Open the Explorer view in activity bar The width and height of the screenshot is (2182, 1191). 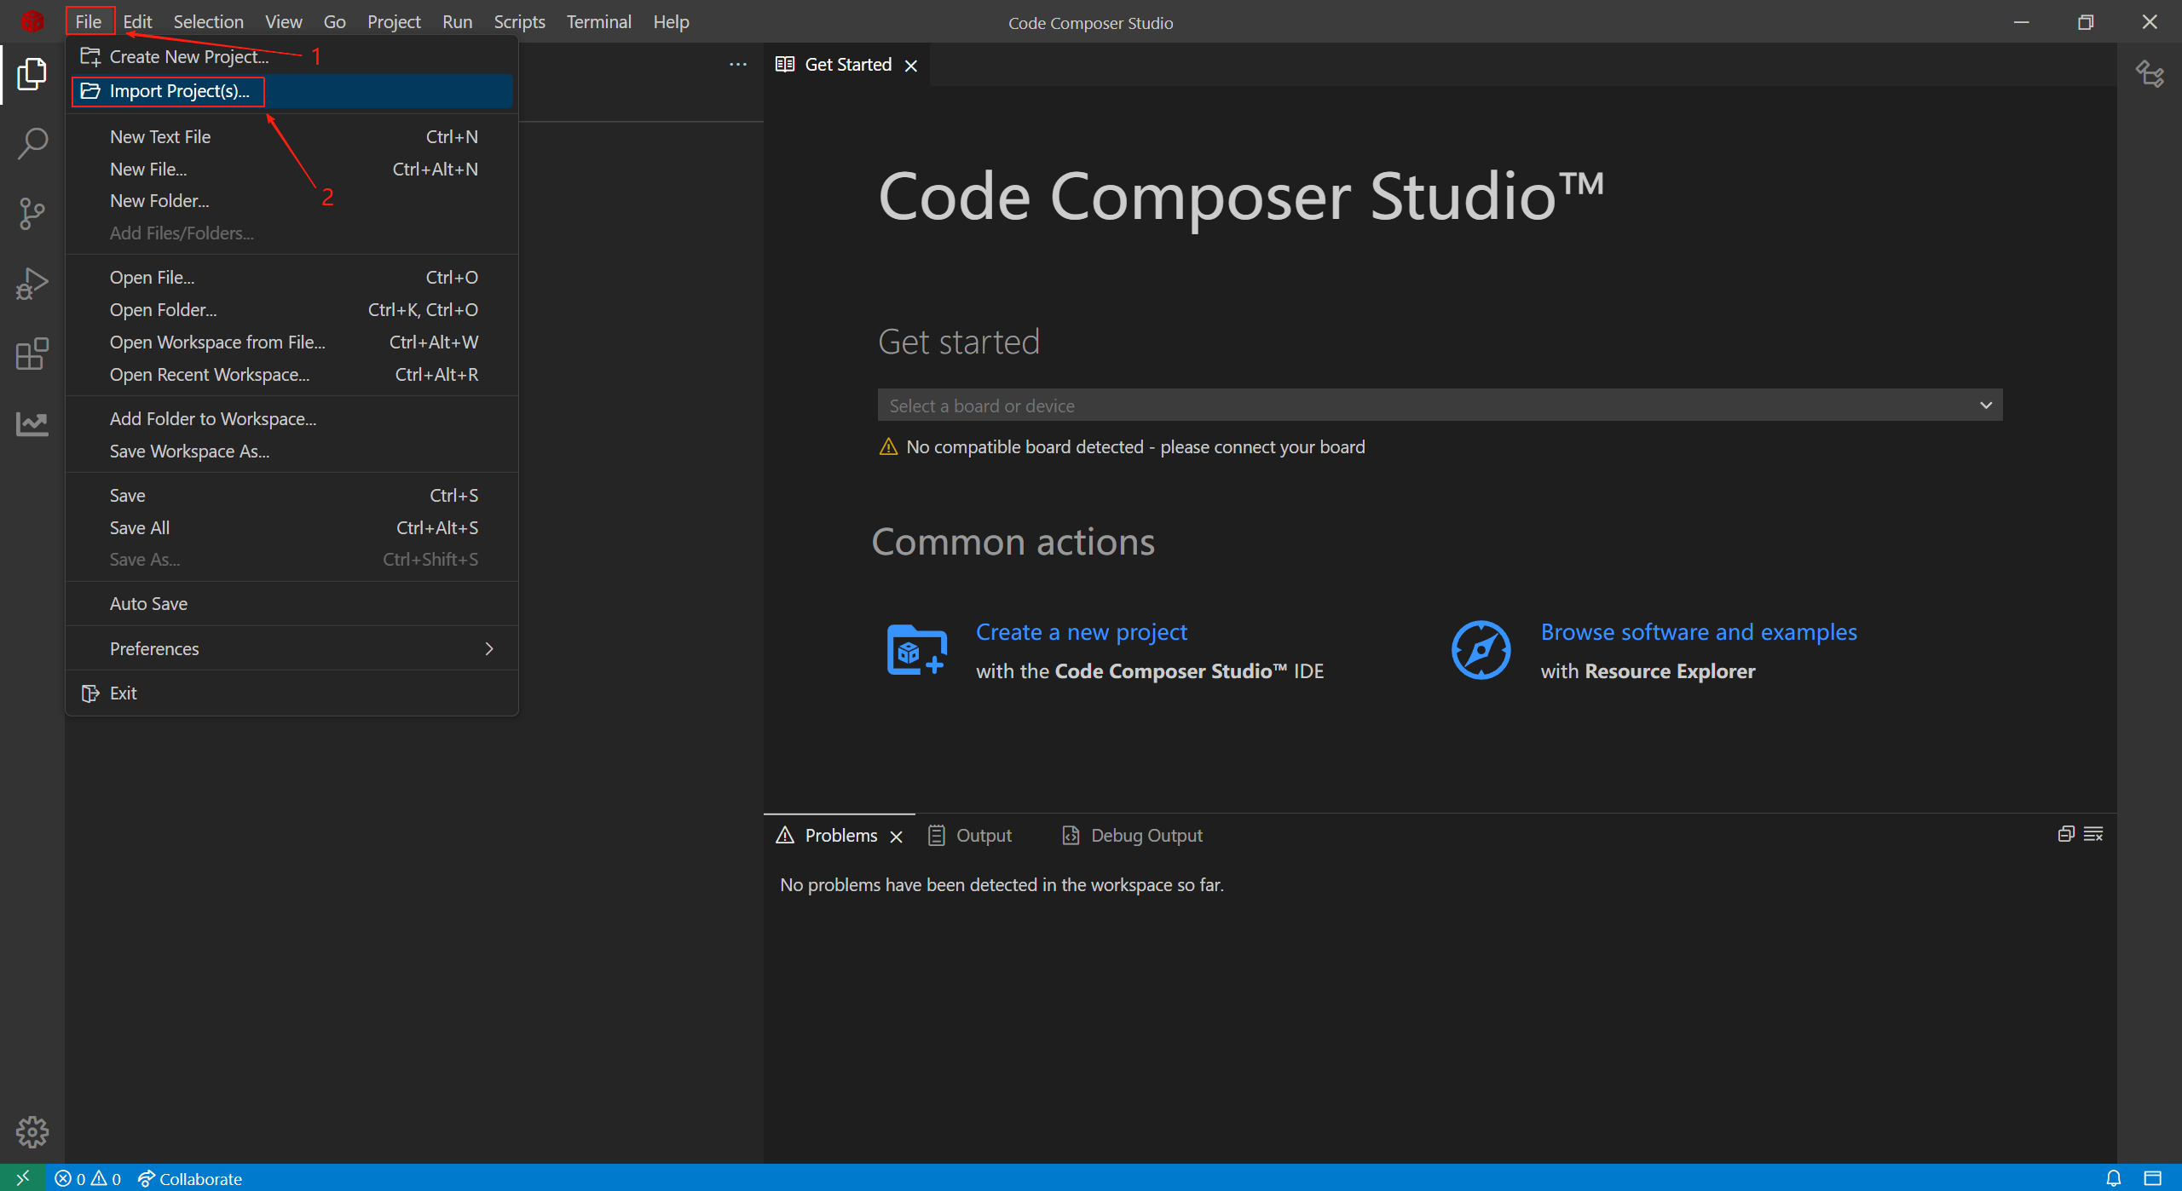(32, 74)
